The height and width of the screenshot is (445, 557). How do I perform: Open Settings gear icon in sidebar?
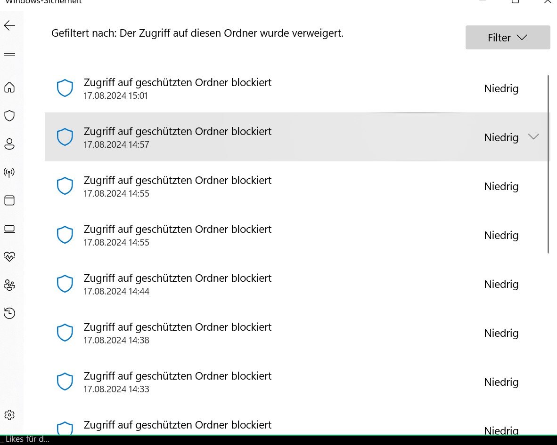(9, 415)
